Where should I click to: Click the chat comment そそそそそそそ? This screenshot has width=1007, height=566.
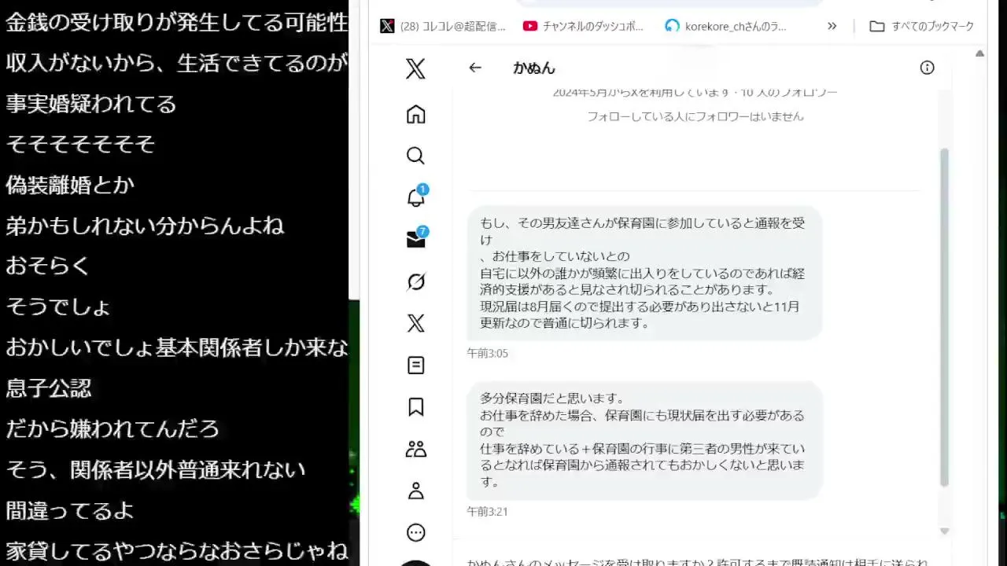pyautogui.click(x=81, y=144)
